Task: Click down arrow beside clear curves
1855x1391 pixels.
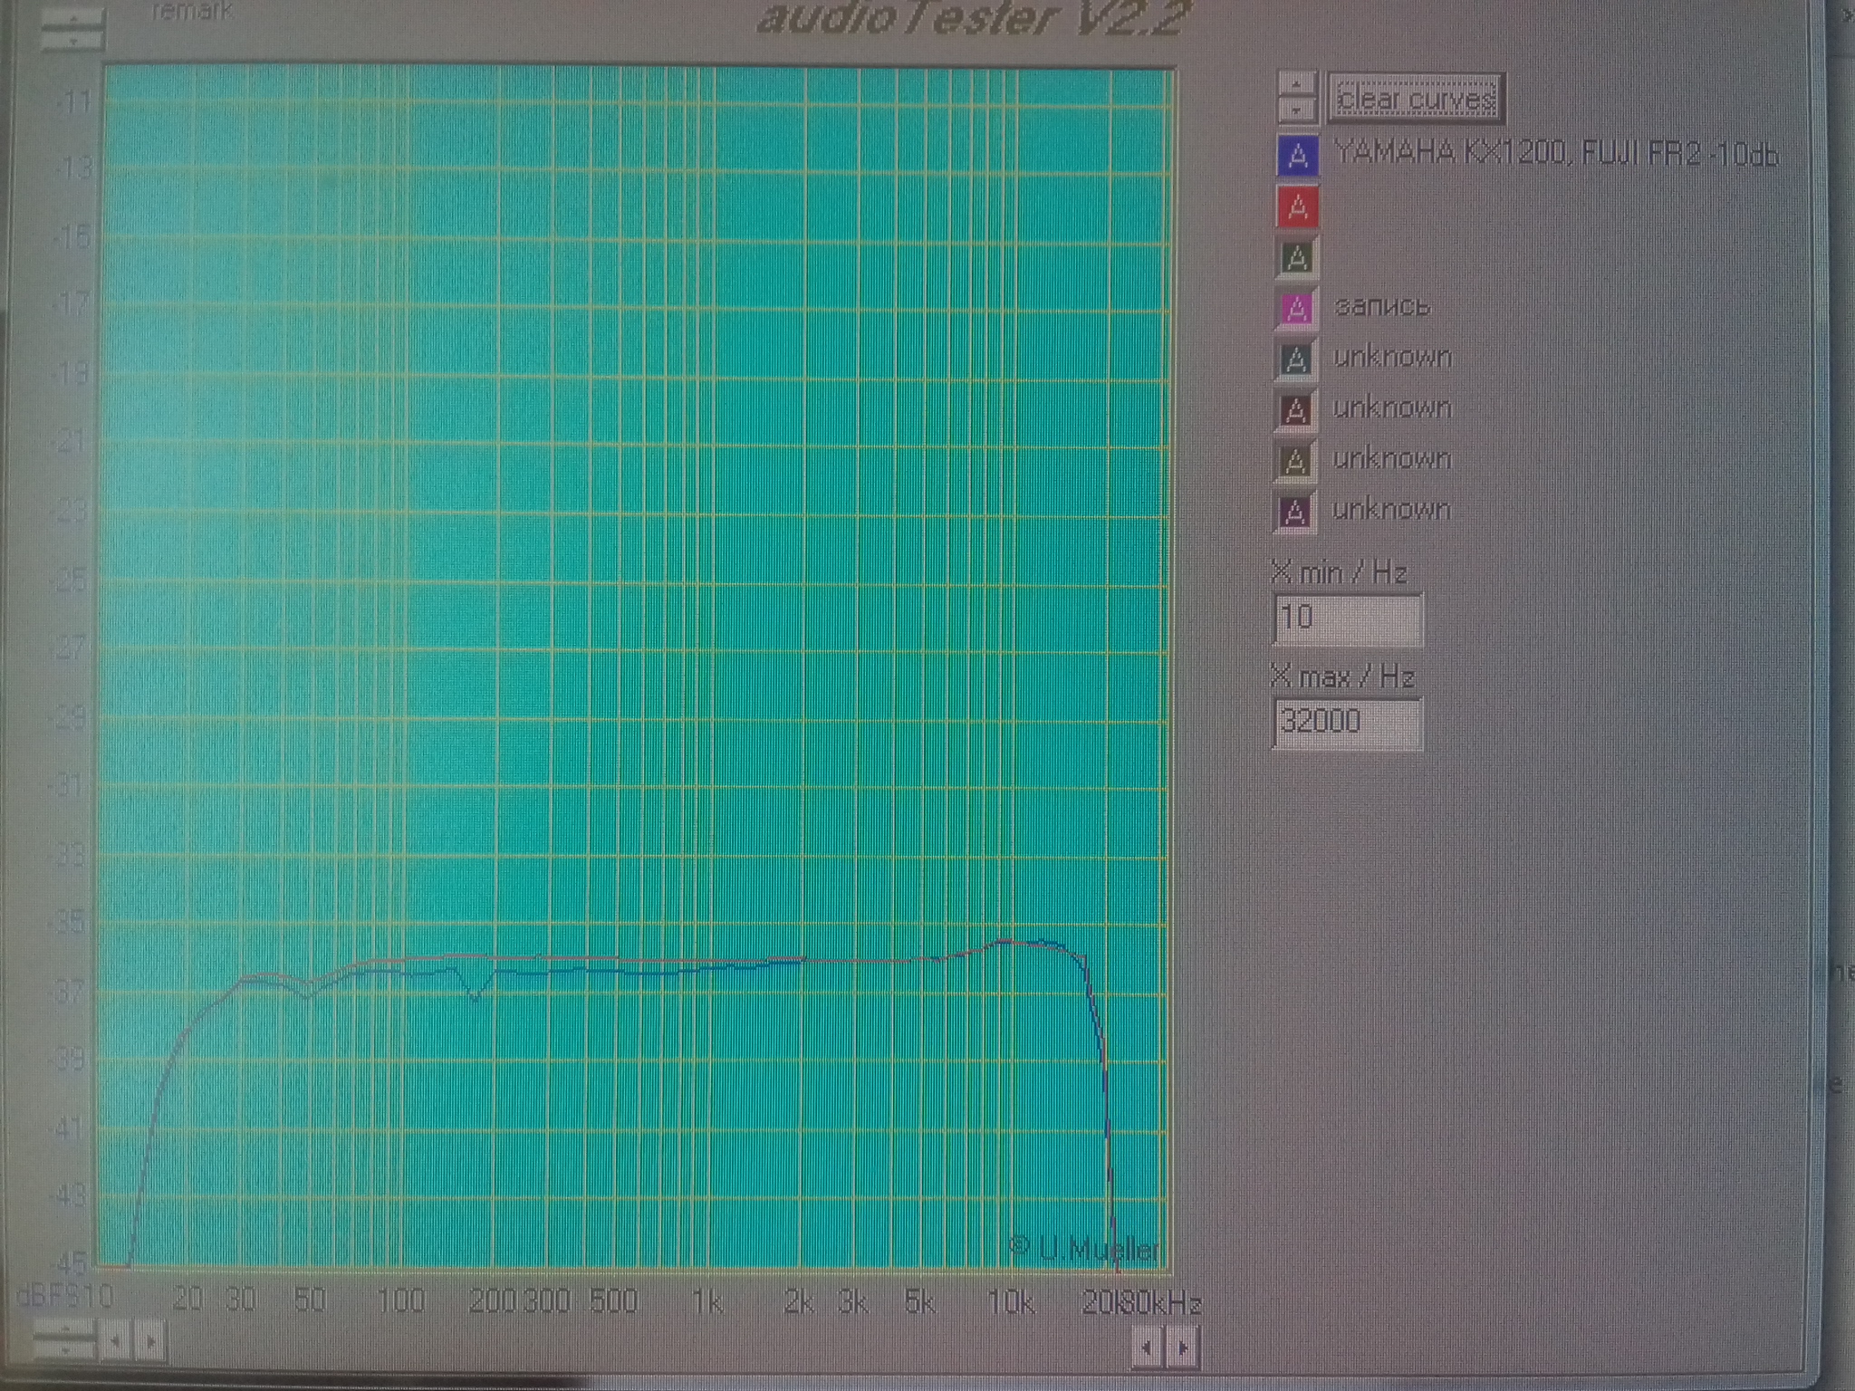Action: click(1297, 110)
